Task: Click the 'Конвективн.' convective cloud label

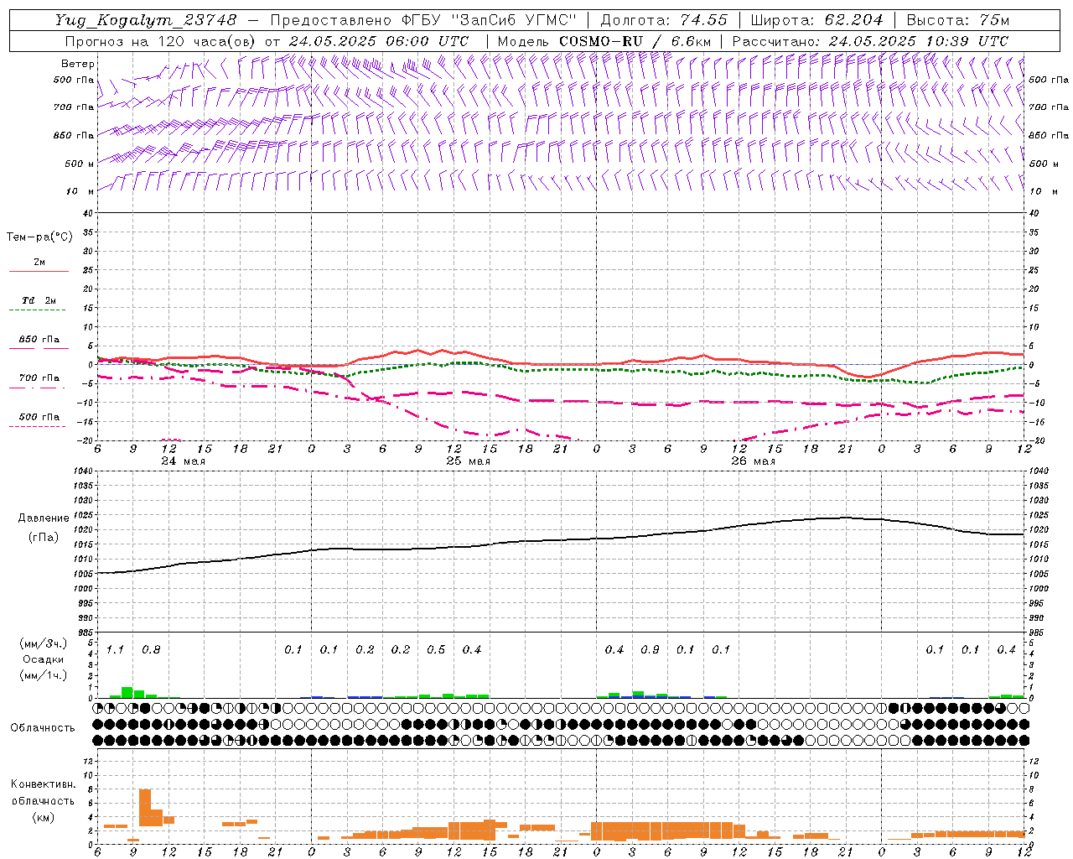Action: click(x=44, y=784)
